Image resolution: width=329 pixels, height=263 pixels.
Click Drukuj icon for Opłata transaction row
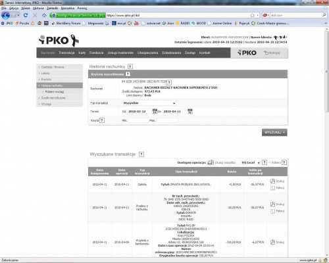[272, 181]
